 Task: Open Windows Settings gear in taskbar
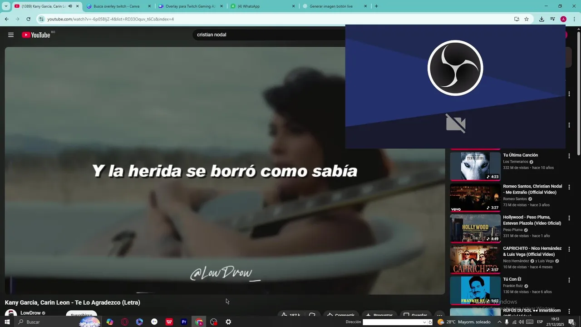228,322
